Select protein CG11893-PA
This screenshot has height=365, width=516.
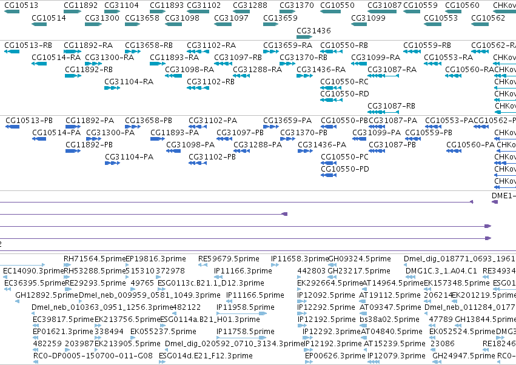(x=175, y=133)
